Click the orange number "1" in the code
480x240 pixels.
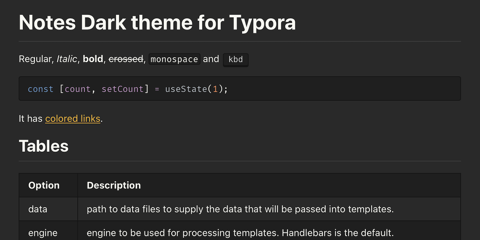pyautogui.click(x=215, y=89)
